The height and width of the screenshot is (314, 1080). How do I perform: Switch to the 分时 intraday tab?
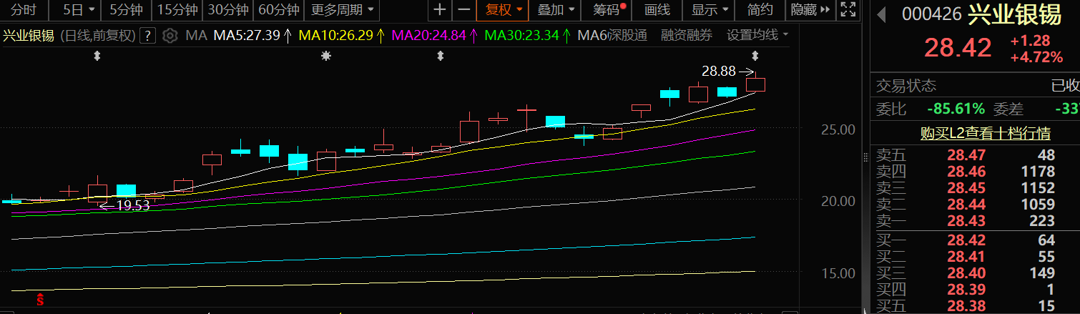(x=24, y=10)
